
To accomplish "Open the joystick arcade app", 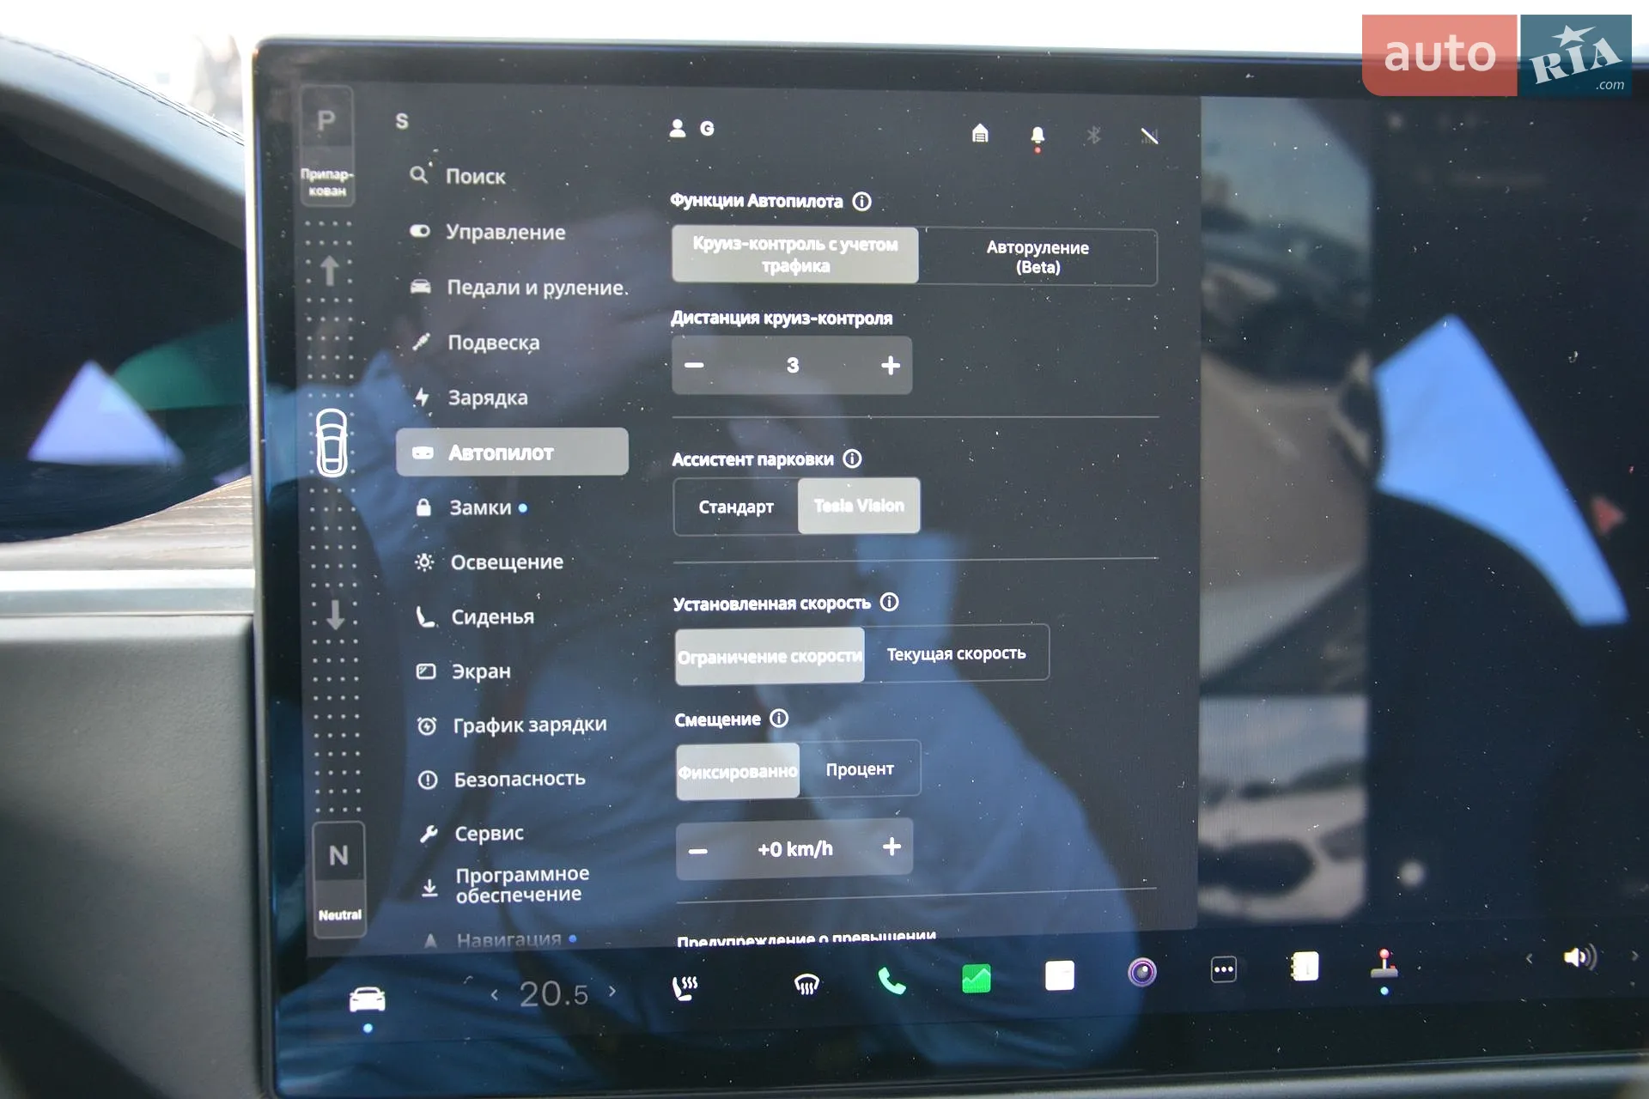I will (1384, 965).
